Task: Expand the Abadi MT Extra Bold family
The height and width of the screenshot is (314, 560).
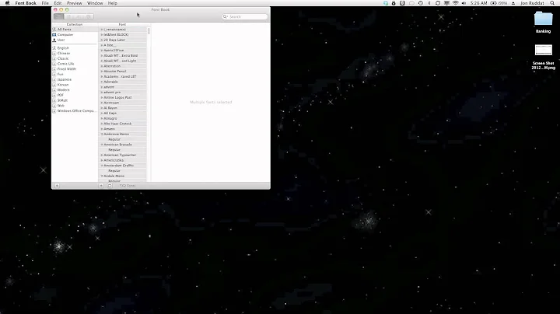Action: [x=102, y=56]
